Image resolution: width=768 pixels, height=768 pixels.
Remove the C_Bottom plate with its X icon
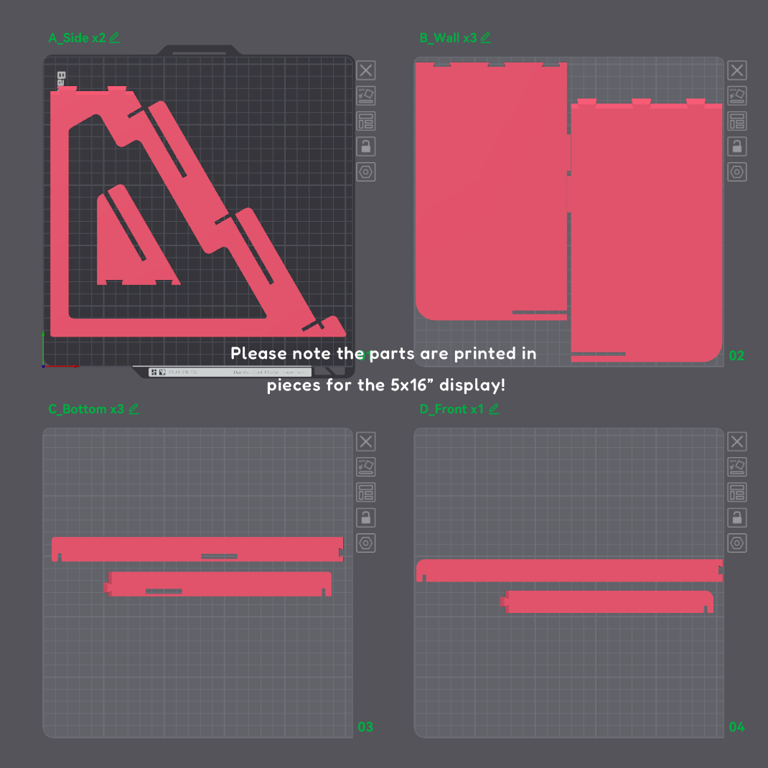tap(365, 442)
